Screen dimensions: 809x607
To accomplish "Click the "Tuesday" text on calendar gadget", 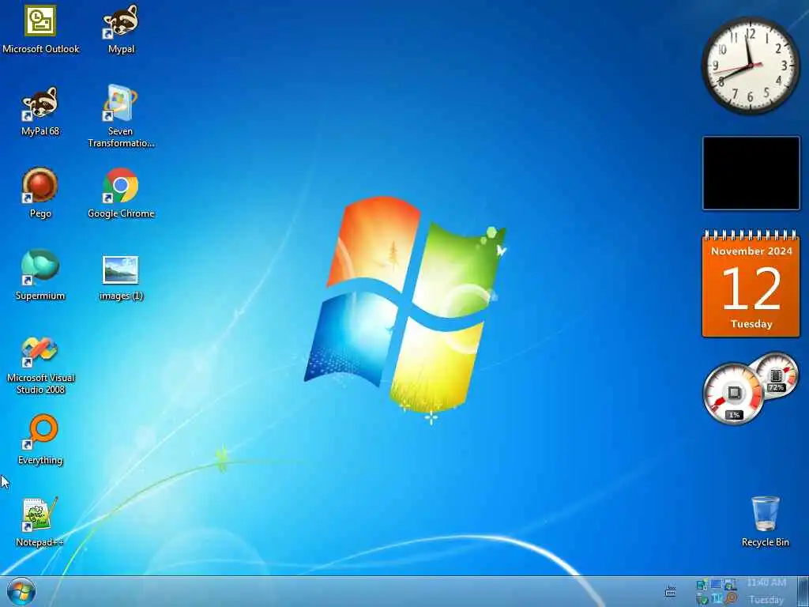I will (751, 324).
